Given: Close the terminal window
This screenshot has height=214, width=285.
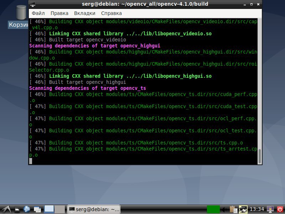Looking at the screenshot, I should click(258, 4).
